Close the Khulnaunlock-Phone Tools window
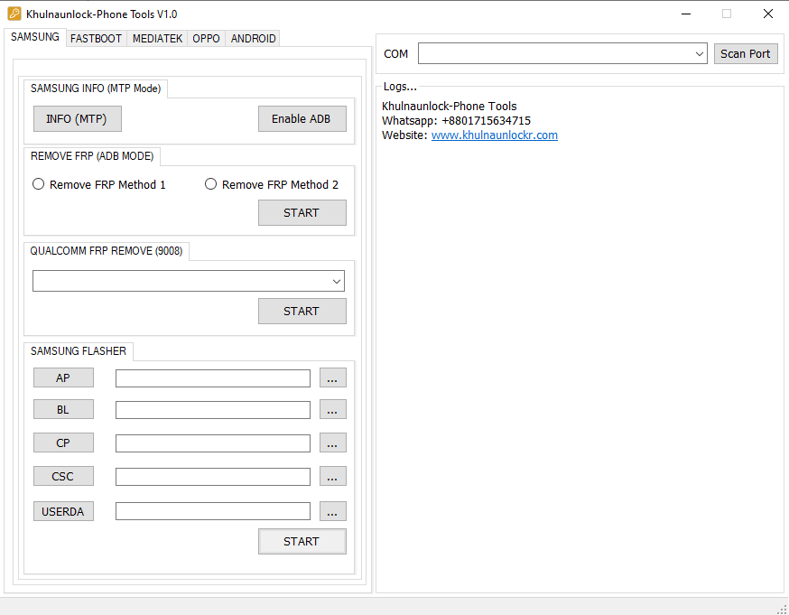The image size is (789, 615). pos(768,14)
